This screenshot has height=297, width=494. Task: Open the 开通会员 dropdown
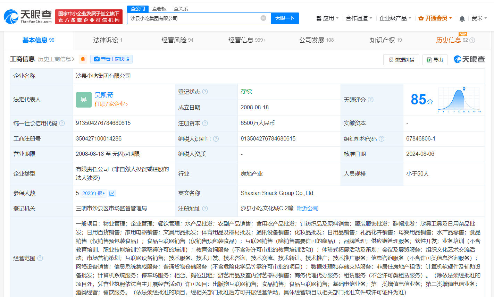tap(435, 18)
